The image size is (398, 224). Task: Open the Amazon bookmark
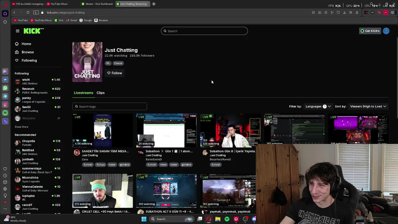pyautogui.click(x=101, y=20)
